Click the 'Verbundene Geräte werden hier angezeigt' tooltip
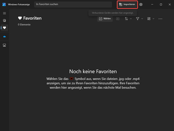The width and height of the screenshot is (174, 131). tap(113, 13)
